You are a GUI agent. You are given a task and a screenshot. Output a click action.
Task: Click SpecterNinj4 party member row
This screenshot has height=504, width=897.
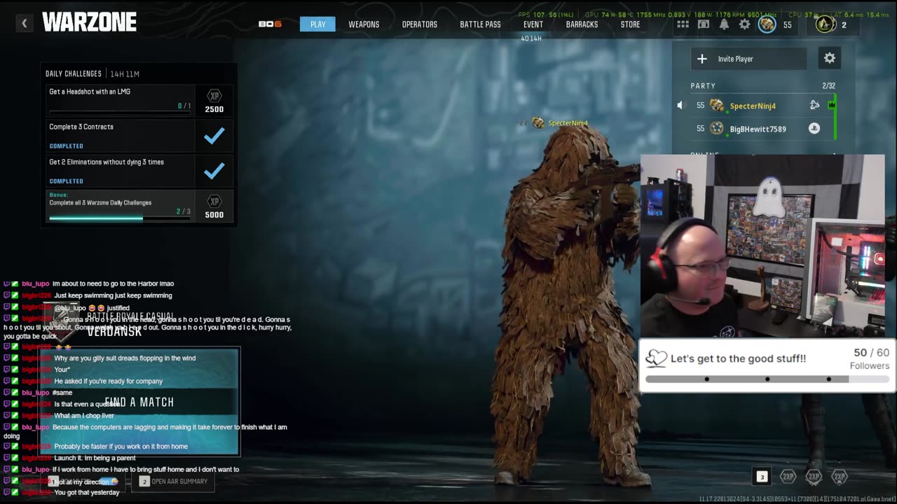click(x=762, y=106)
